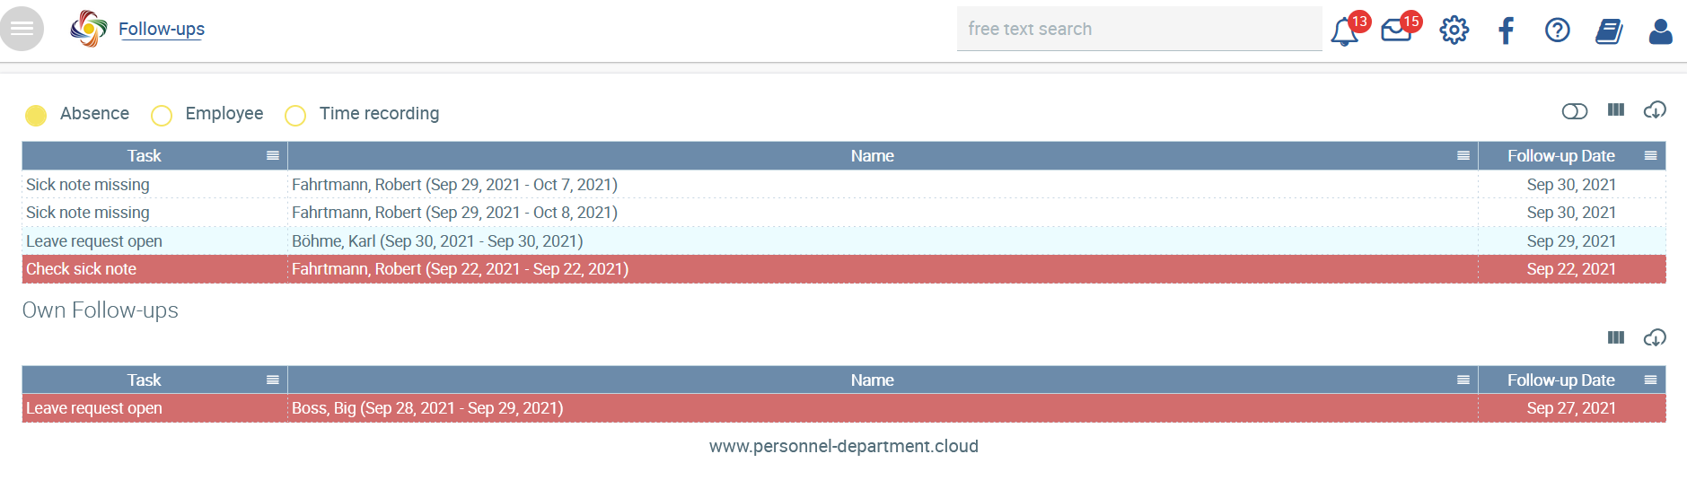Download the Own Follow-ups table export
The image size is (1687, 489).
coord(1655,337)
